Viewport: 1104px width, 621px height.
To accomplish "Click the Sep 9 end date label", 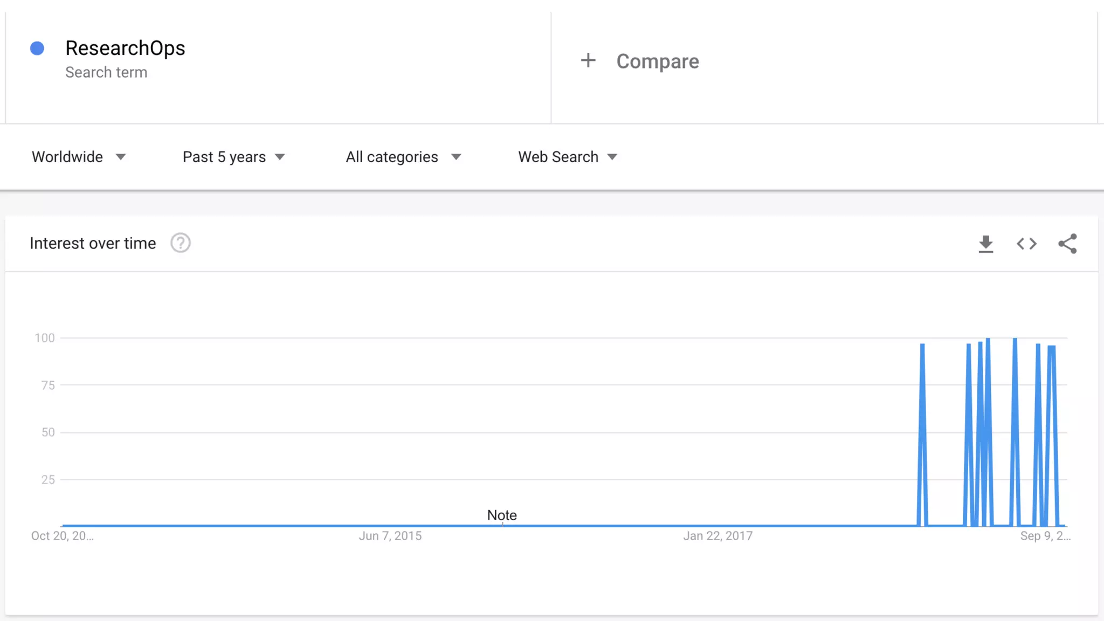I will tap(1045, 536).
